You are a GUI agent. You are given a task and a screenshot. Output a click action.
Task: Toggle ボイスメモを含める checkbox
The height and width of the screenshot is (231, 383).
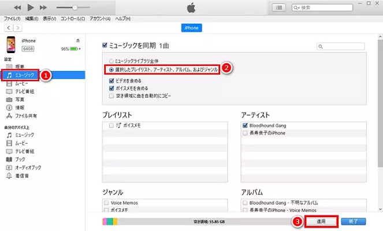[x=111, y=88]
